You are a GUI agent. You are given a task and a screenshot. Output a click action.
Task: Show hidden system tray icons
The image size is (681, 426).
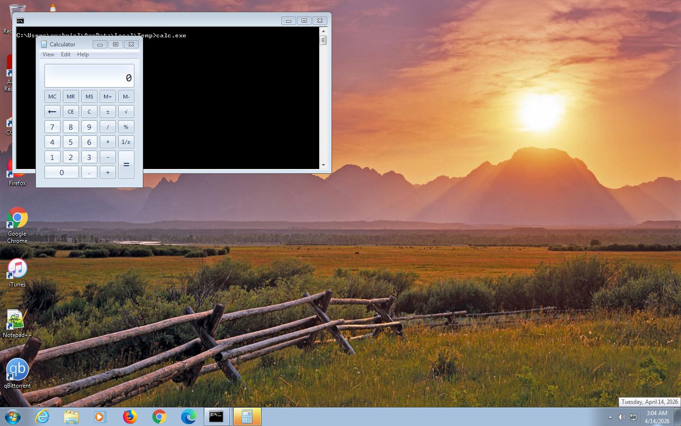pos(610,417)
